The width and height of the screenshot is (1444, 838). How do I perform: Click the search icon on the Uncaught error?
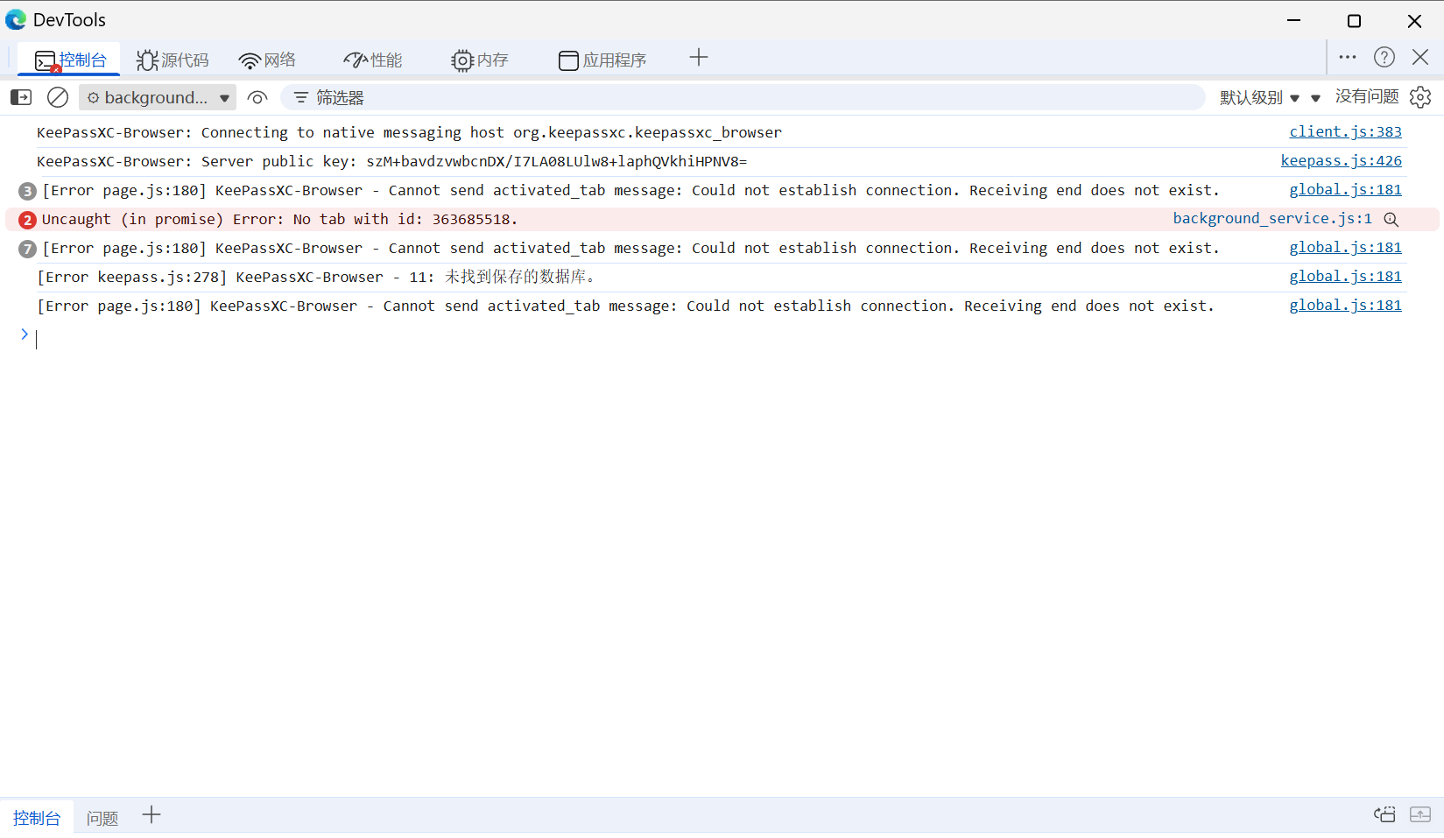click(x=1391, y=219)
